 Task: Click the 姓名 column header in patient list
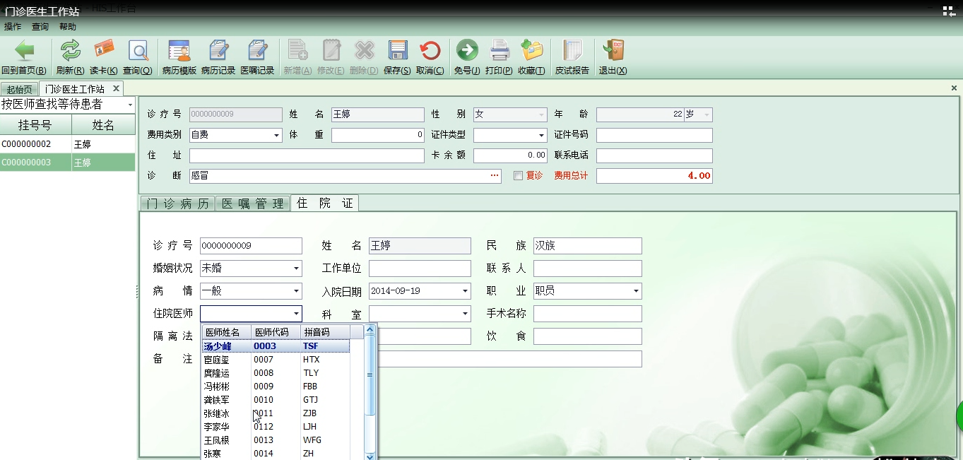(x=104, y=125)
